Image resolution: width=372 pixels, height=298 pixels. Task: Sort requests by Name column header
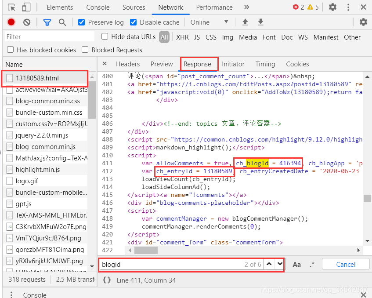click(x=50, y=64)
